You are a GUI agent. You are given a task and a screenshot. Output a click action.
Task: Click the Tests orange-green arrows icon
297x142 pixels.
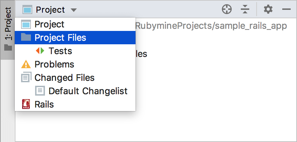coord(40,51)
